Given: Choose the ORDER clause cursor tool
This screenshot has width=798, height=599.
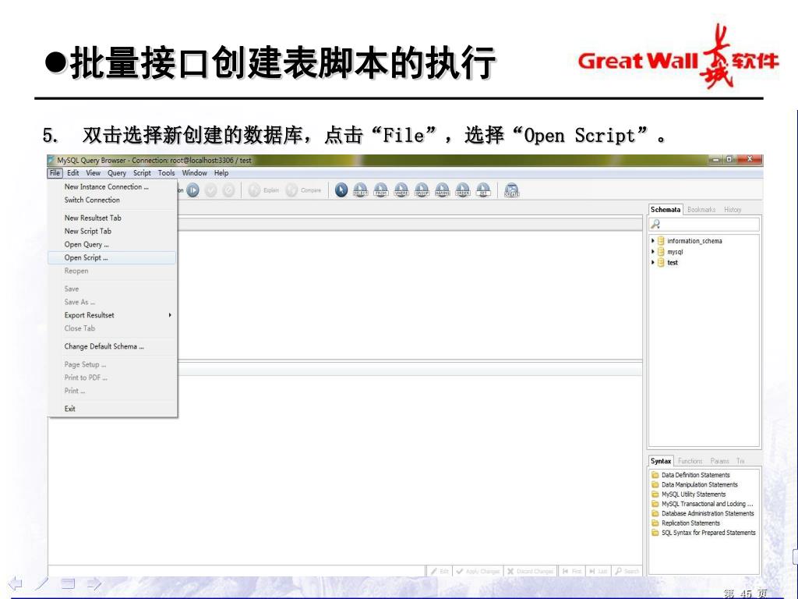Looking at the screenshot, I should (463, 190).
